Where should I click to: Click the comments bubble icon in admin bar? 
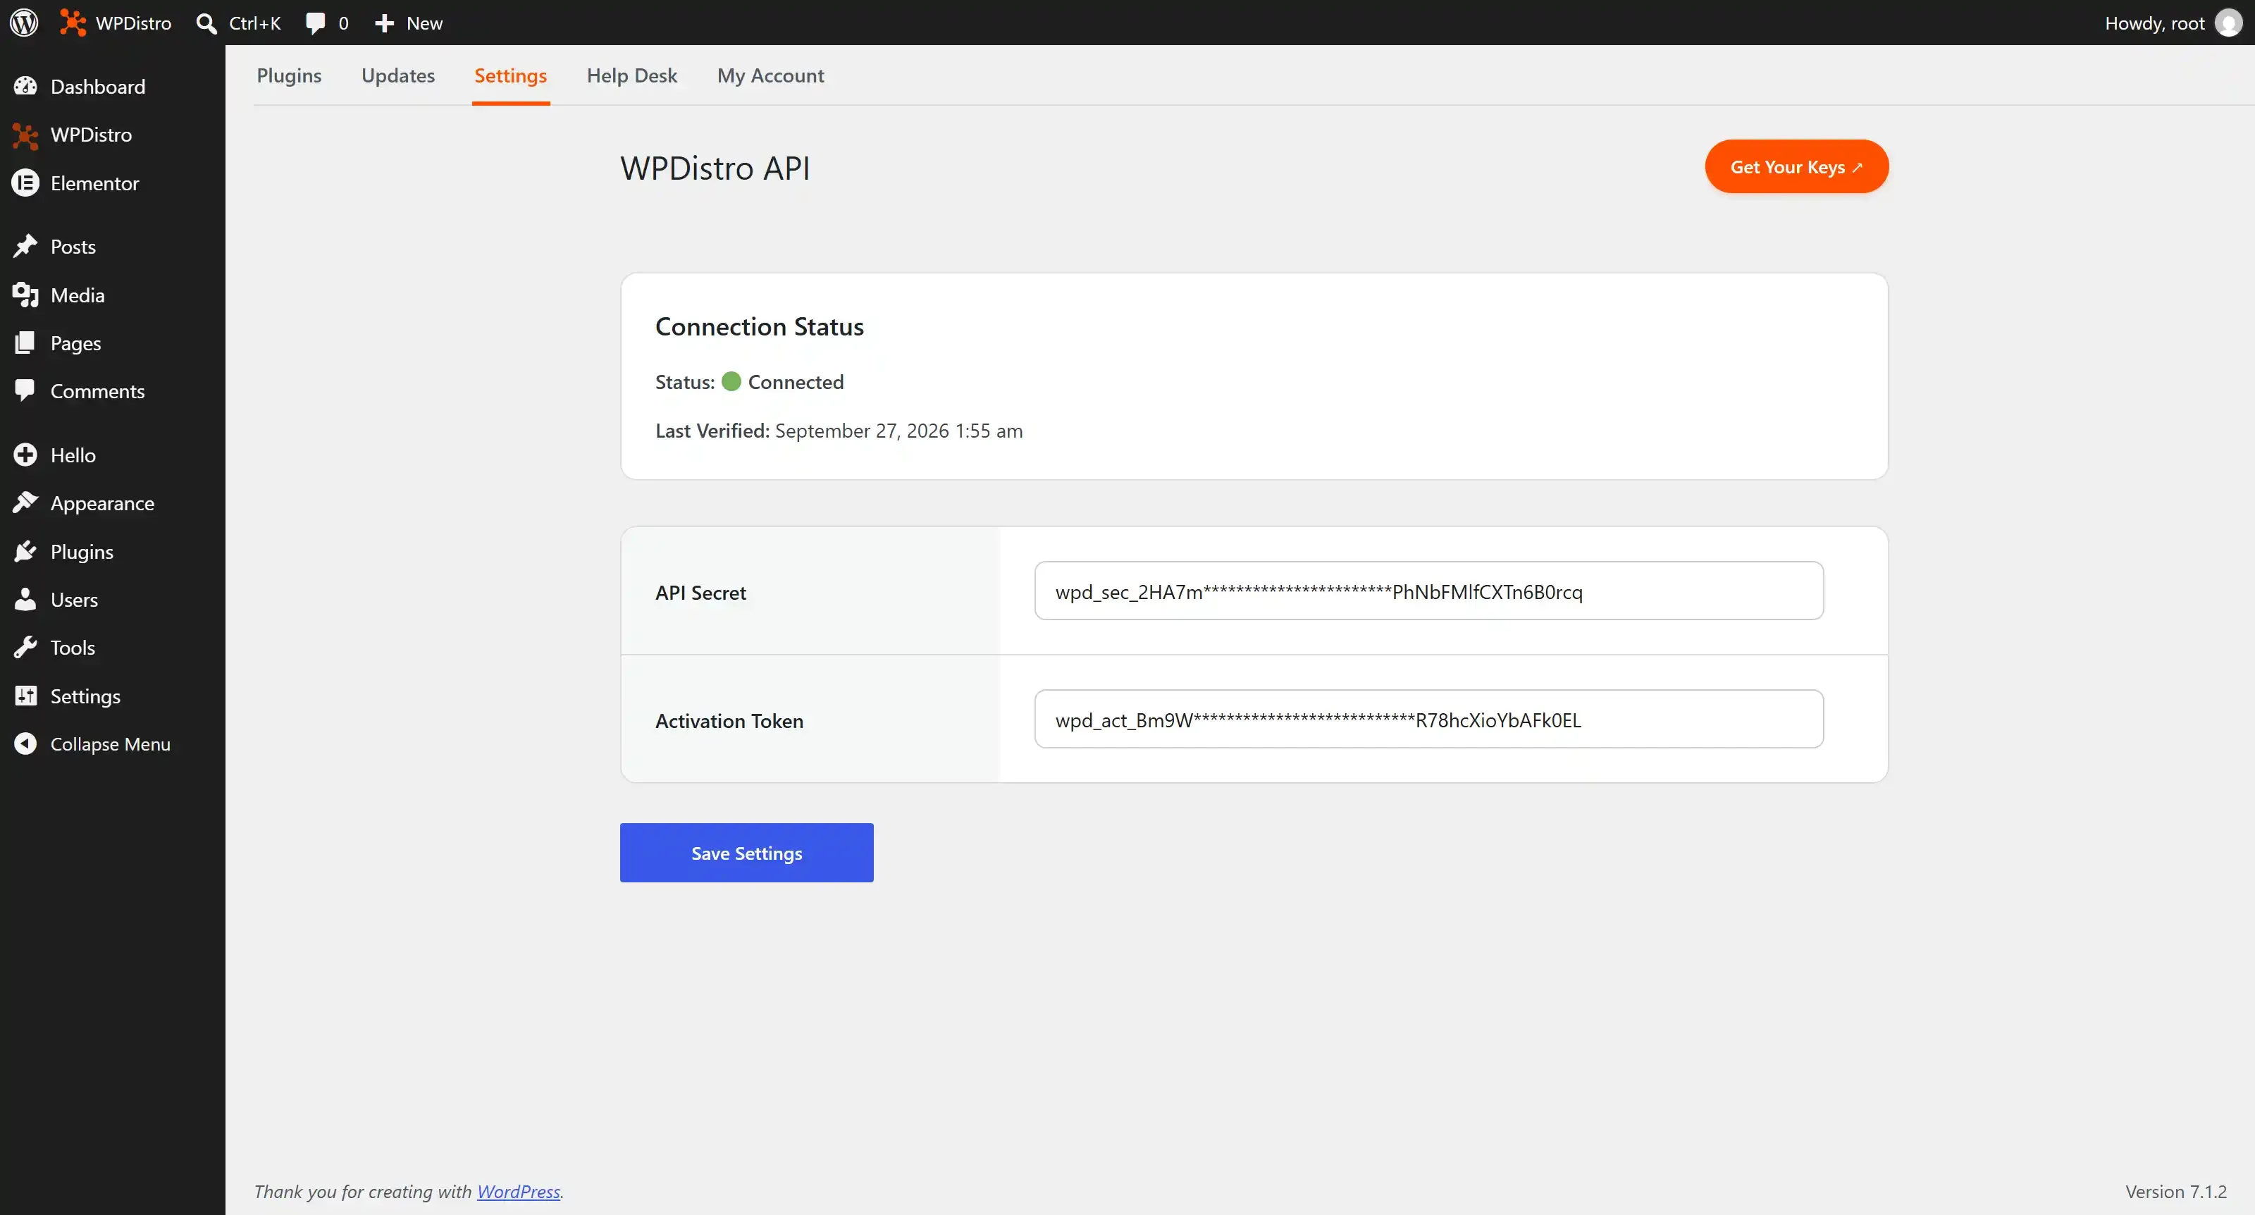tap(316, 23)
